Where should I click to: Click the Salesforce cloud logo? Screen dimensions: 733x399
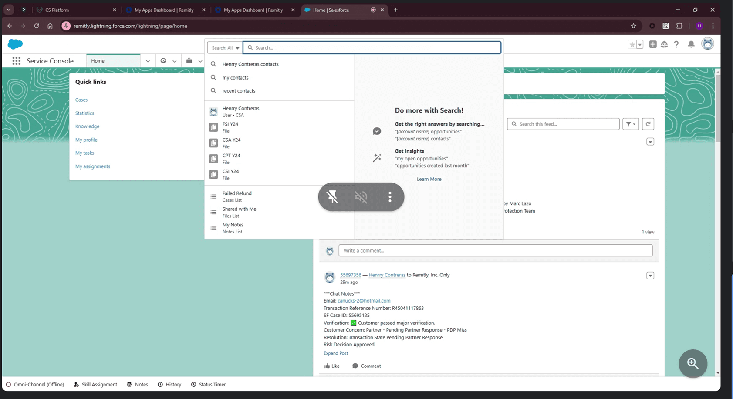(15, 44)
